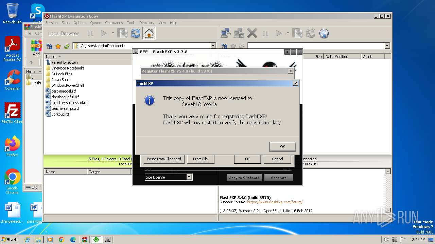Click the From File button
The height and width of the screenshot is (244, 435).
click(200, 159)
